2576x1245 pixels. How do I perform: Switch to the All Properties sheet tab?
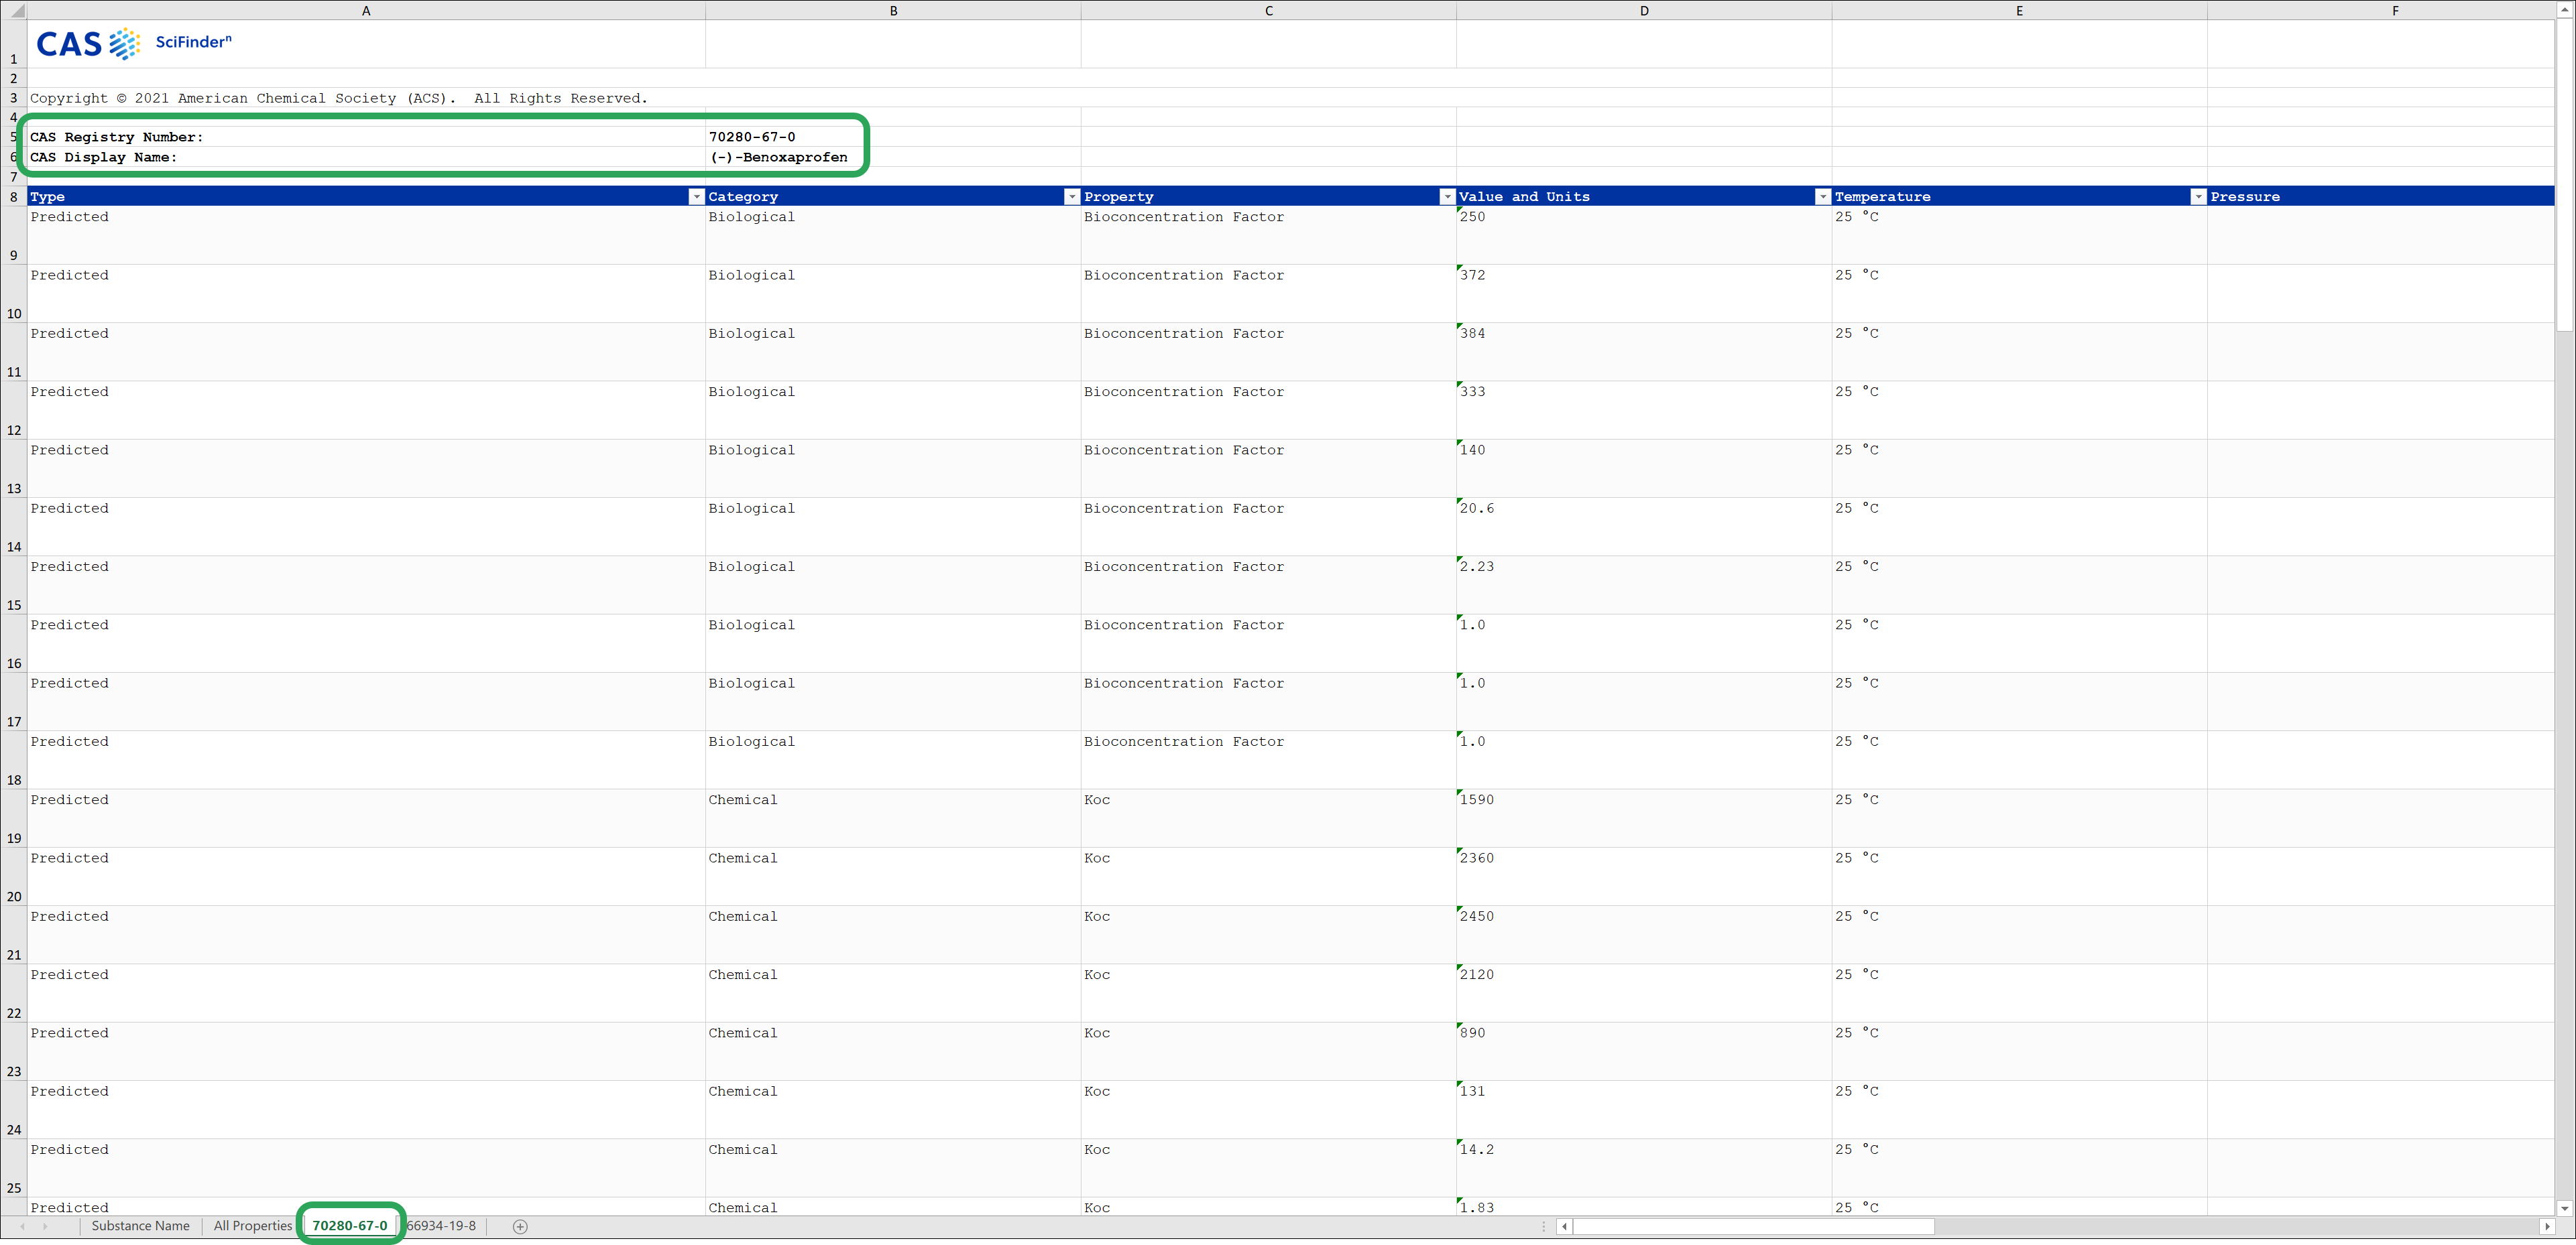click(x=253, y=1226)
